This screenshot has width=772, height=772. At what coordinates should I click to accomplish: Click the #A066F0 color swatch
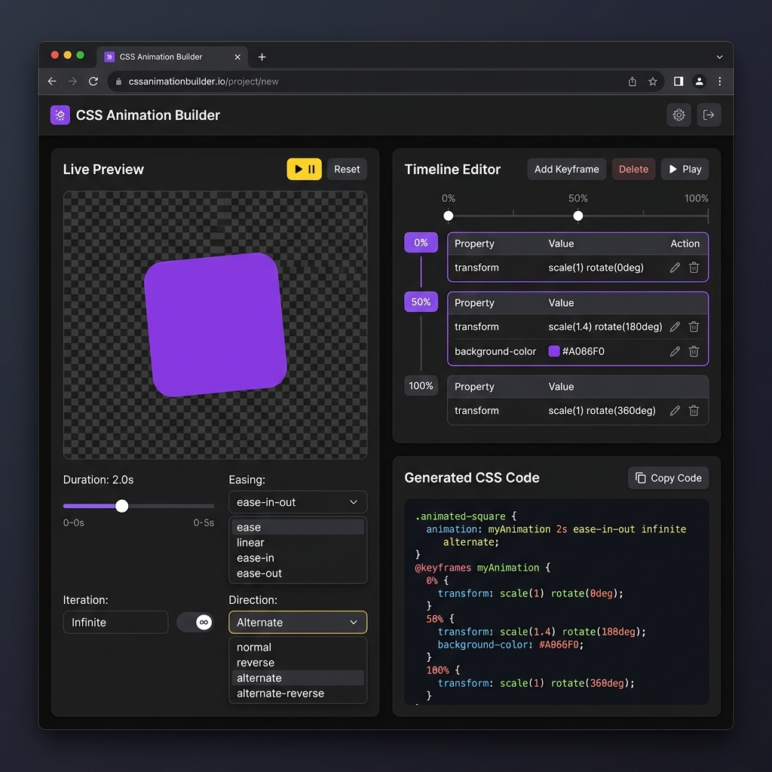(x=554, y=351)
